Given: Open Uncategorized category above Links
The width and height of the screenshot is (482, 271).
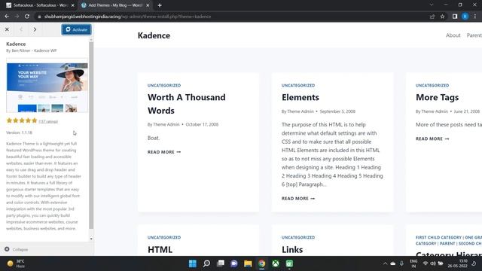Looking at the screenshot, I should coord(298,238).
